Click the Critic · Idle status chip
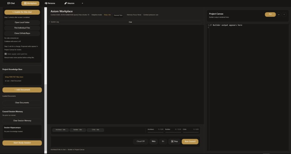Viewport: 291px width, 154px height. 95,130
